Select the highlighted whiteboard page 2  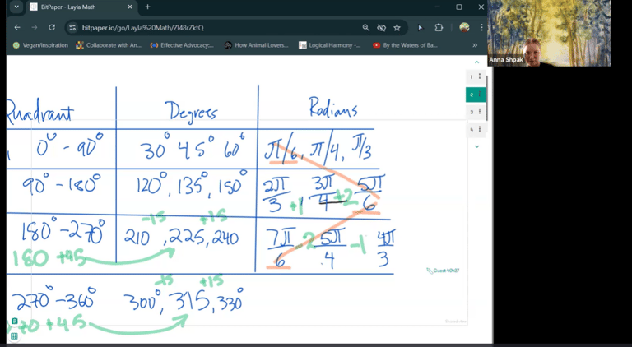(472, 95)
